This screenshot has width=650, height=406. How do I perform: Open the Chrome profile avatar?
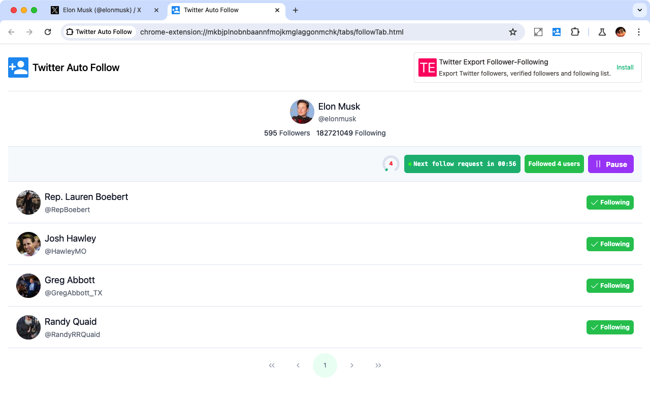point(621,32)
